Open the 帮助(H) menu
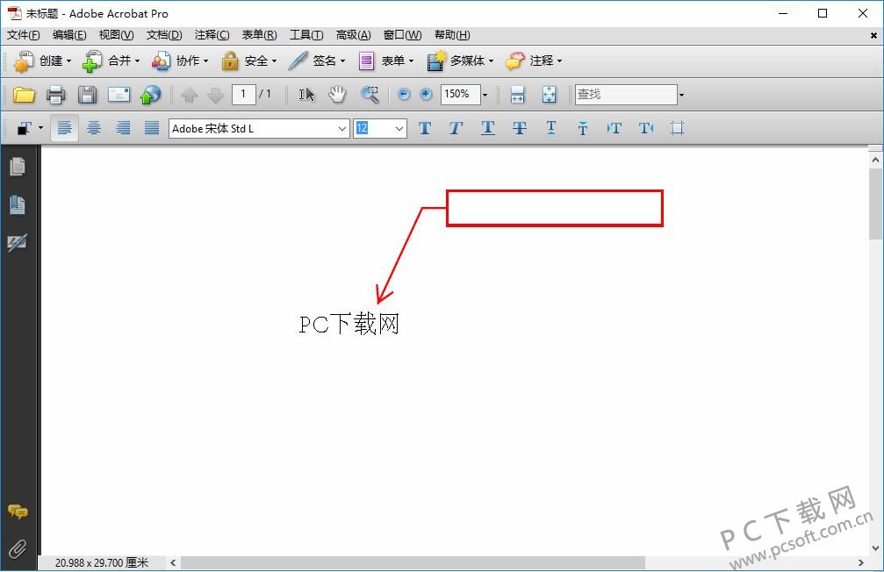The image size is (884, 572). pos(452,35)
